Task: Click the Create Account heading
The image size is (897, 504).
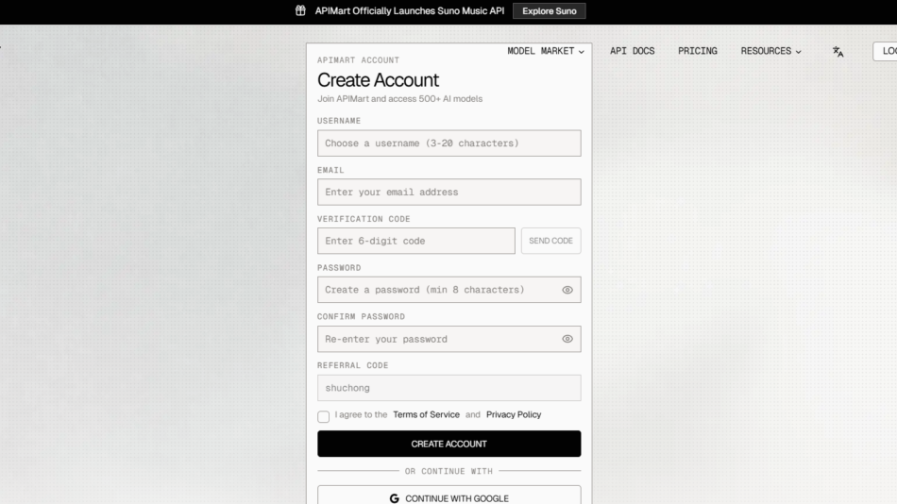Action: [378, 80]
